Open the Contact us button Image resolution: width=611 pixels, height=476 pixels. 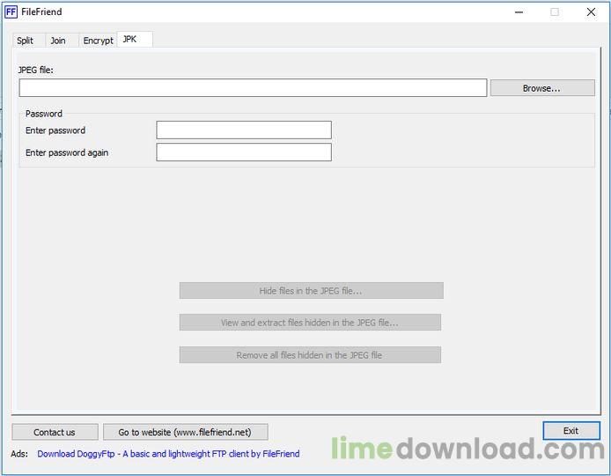tap(55, 432)
